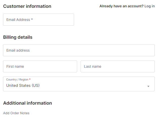Click the United States (US) selected value
160x120 pixels.
pyautogui.click(x=23, y=86)
